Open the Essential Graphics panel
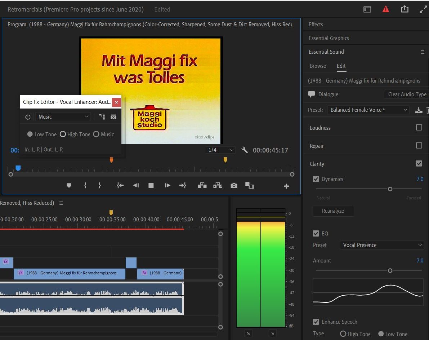 coord(329,38)
